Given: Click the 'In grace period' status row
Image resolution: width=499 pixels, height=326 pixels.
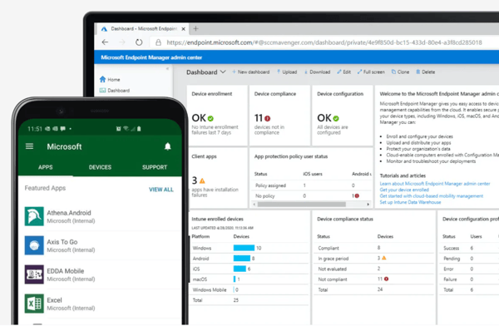Looking at the screenshot, I should coord(373,258).
